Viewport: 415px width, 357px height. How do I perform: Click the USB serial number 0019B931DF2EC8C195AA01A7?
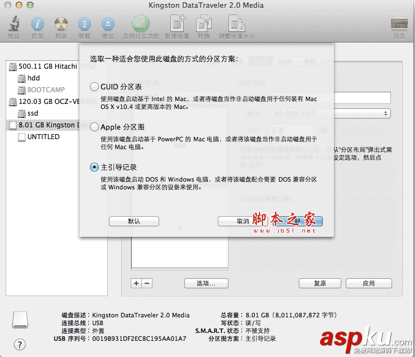[x=139, y=339]
